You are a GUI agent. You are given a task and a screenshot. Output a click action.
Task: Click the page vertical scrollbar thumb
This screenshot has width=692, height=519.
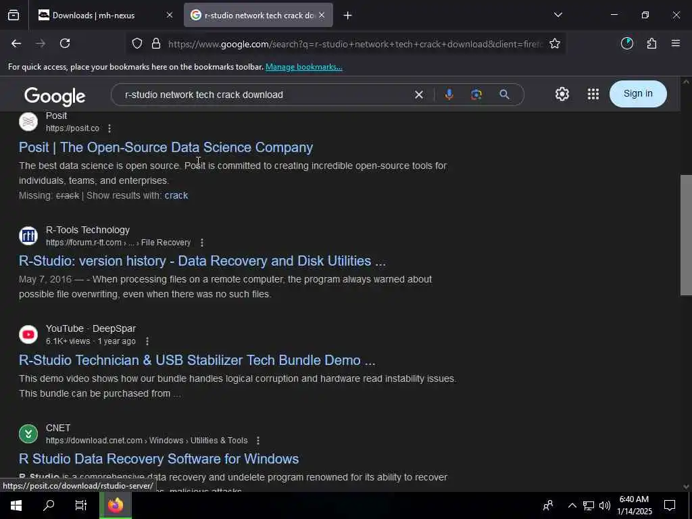click(686, 235)
